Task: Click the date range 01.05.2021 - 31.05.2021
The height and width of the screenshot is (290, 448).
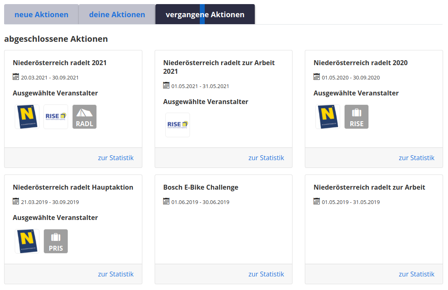Action: click(x=200, y=86)
